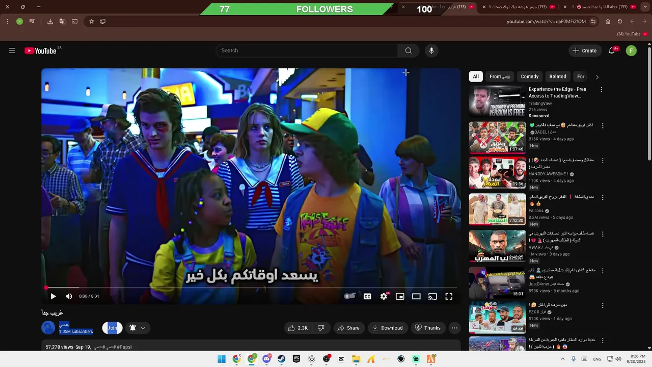The width and height of the screenshot is (652, 367).
Task: Open the browser menu three dots
Action: pyautogui.click(x=8, y=21)
